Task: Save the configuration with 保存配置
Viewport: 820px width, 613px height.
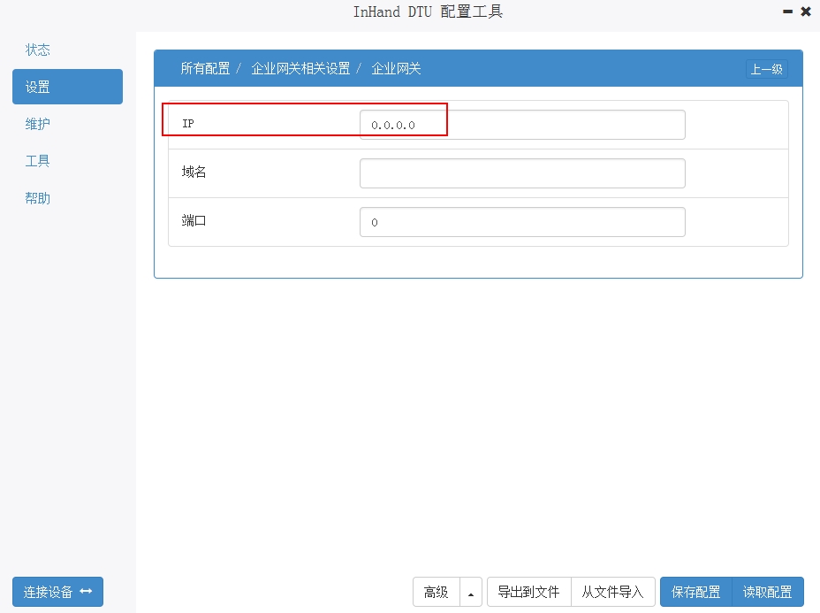Action: [695, 592]
